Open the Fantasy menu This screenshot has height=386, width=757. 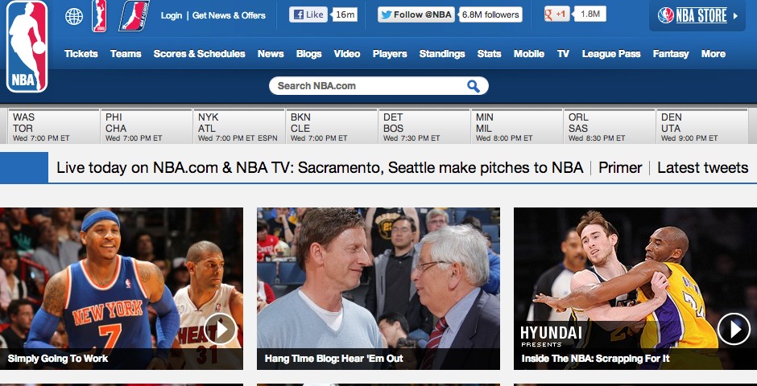[x=671, y=54]
